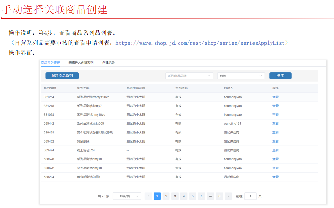The image size is (334, 208).
Task: Open the seriesApplyList URL link
Action: (x=200, y=43)
